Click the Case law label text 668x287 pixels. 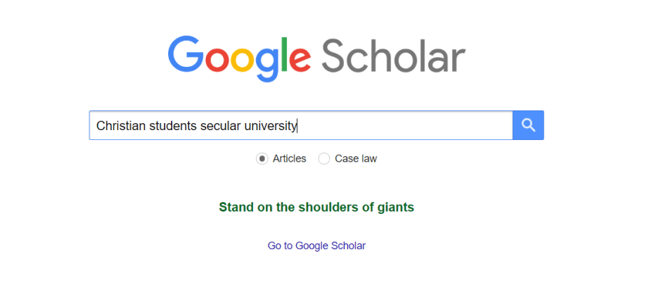[356, 159]
